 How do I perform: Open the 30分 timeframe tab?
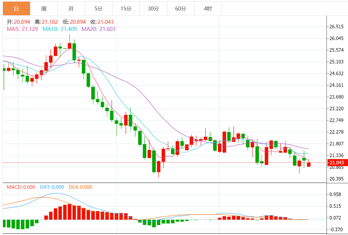coord(153,9)
